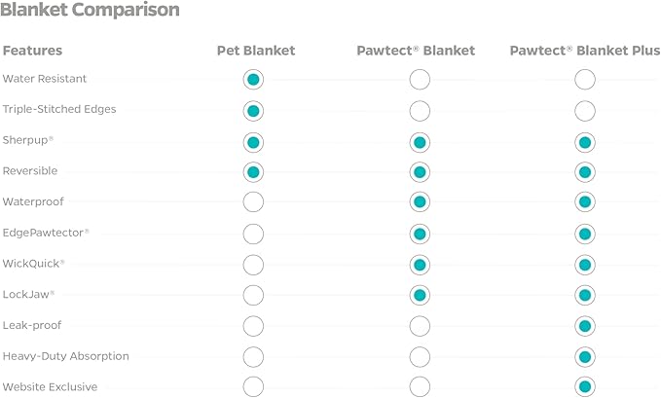Select Pawtect Blanket Reversible indicator
Screen dimensions: 661x398
(420, 172)
